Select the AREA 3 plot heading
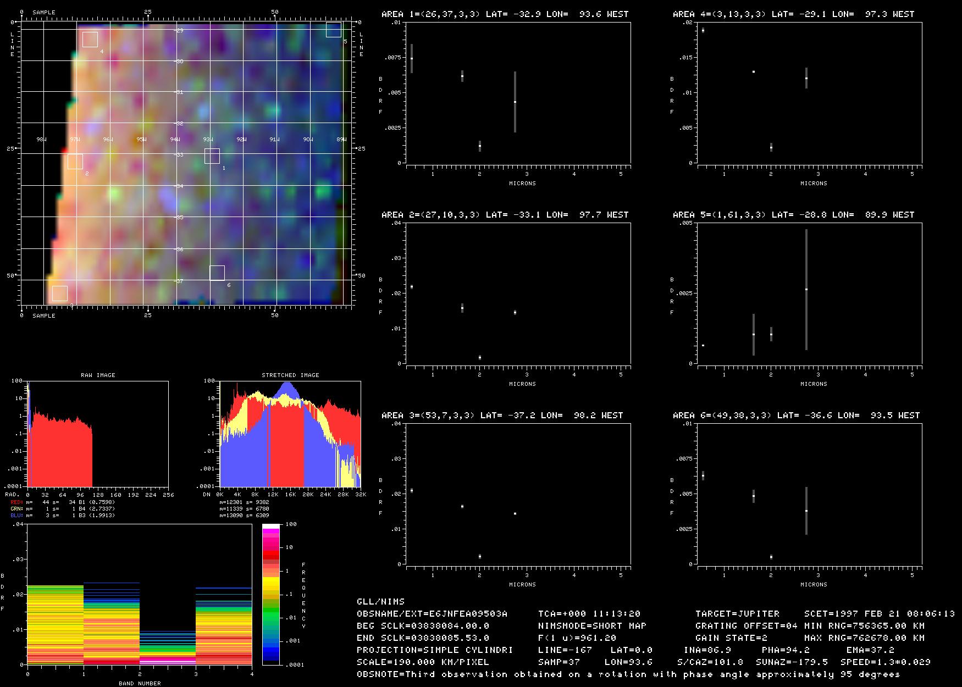 pos(502,415)
